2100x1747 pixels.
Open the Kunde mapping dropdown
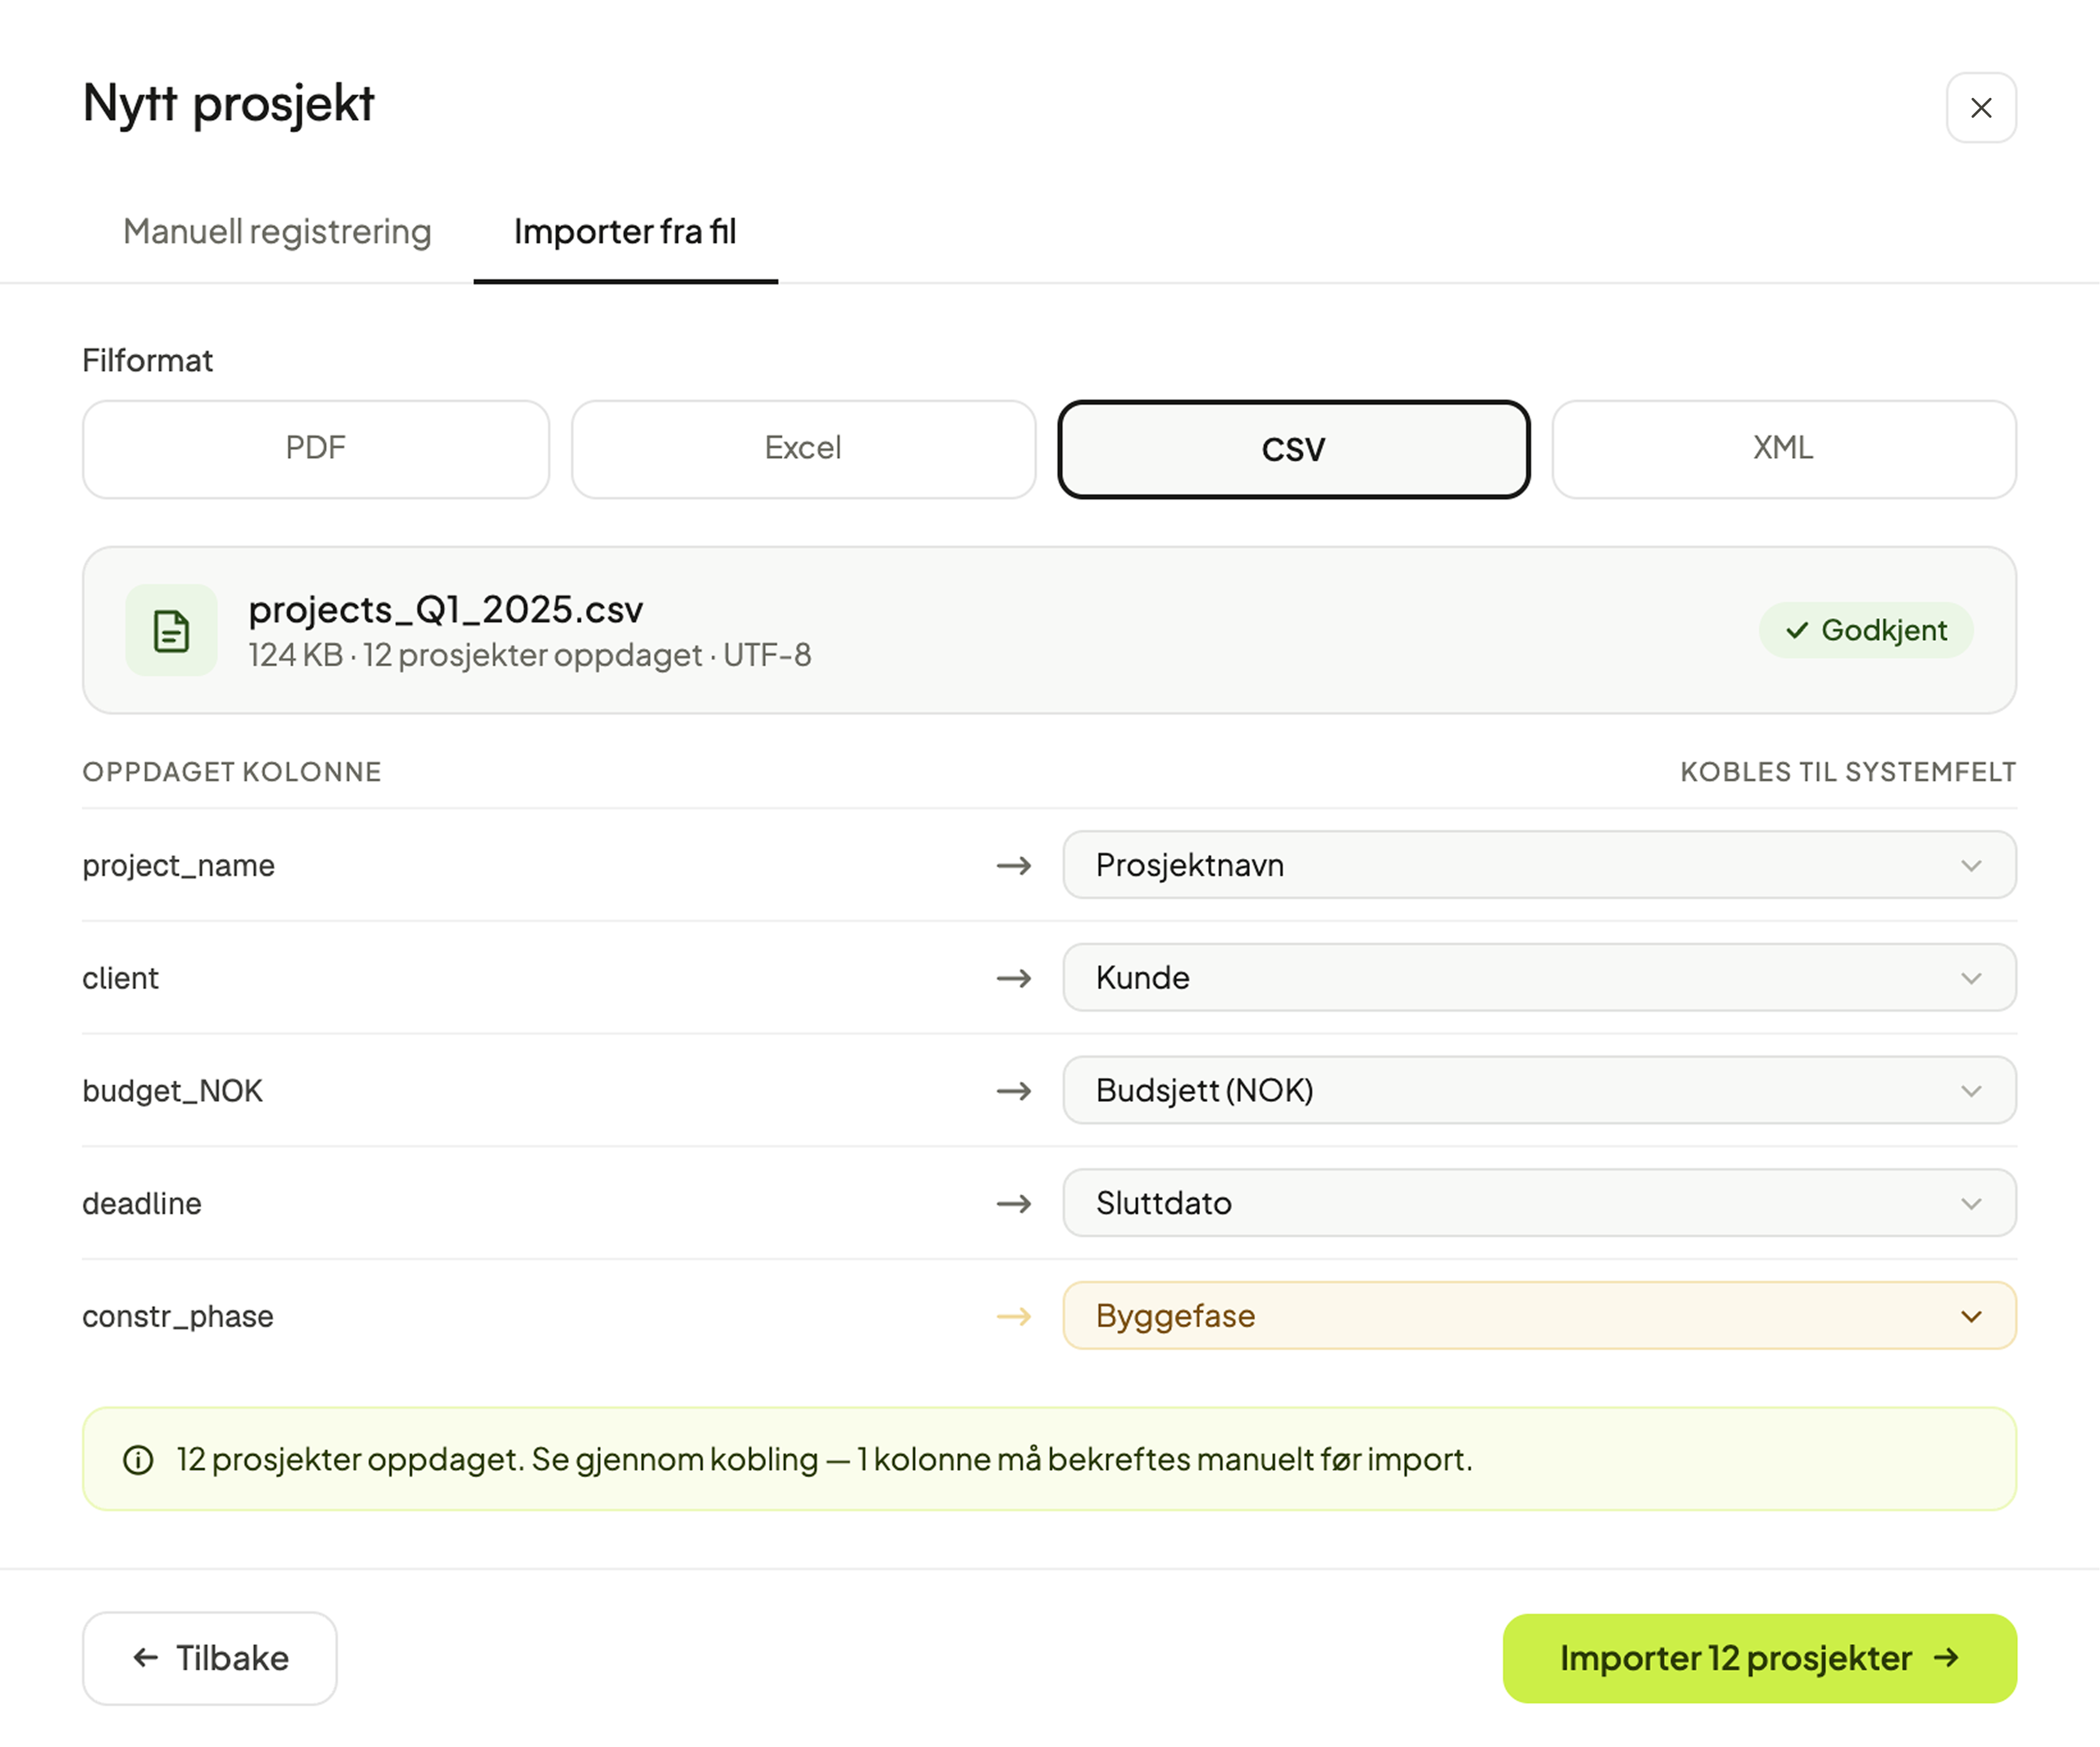(x=1539, y=976)
